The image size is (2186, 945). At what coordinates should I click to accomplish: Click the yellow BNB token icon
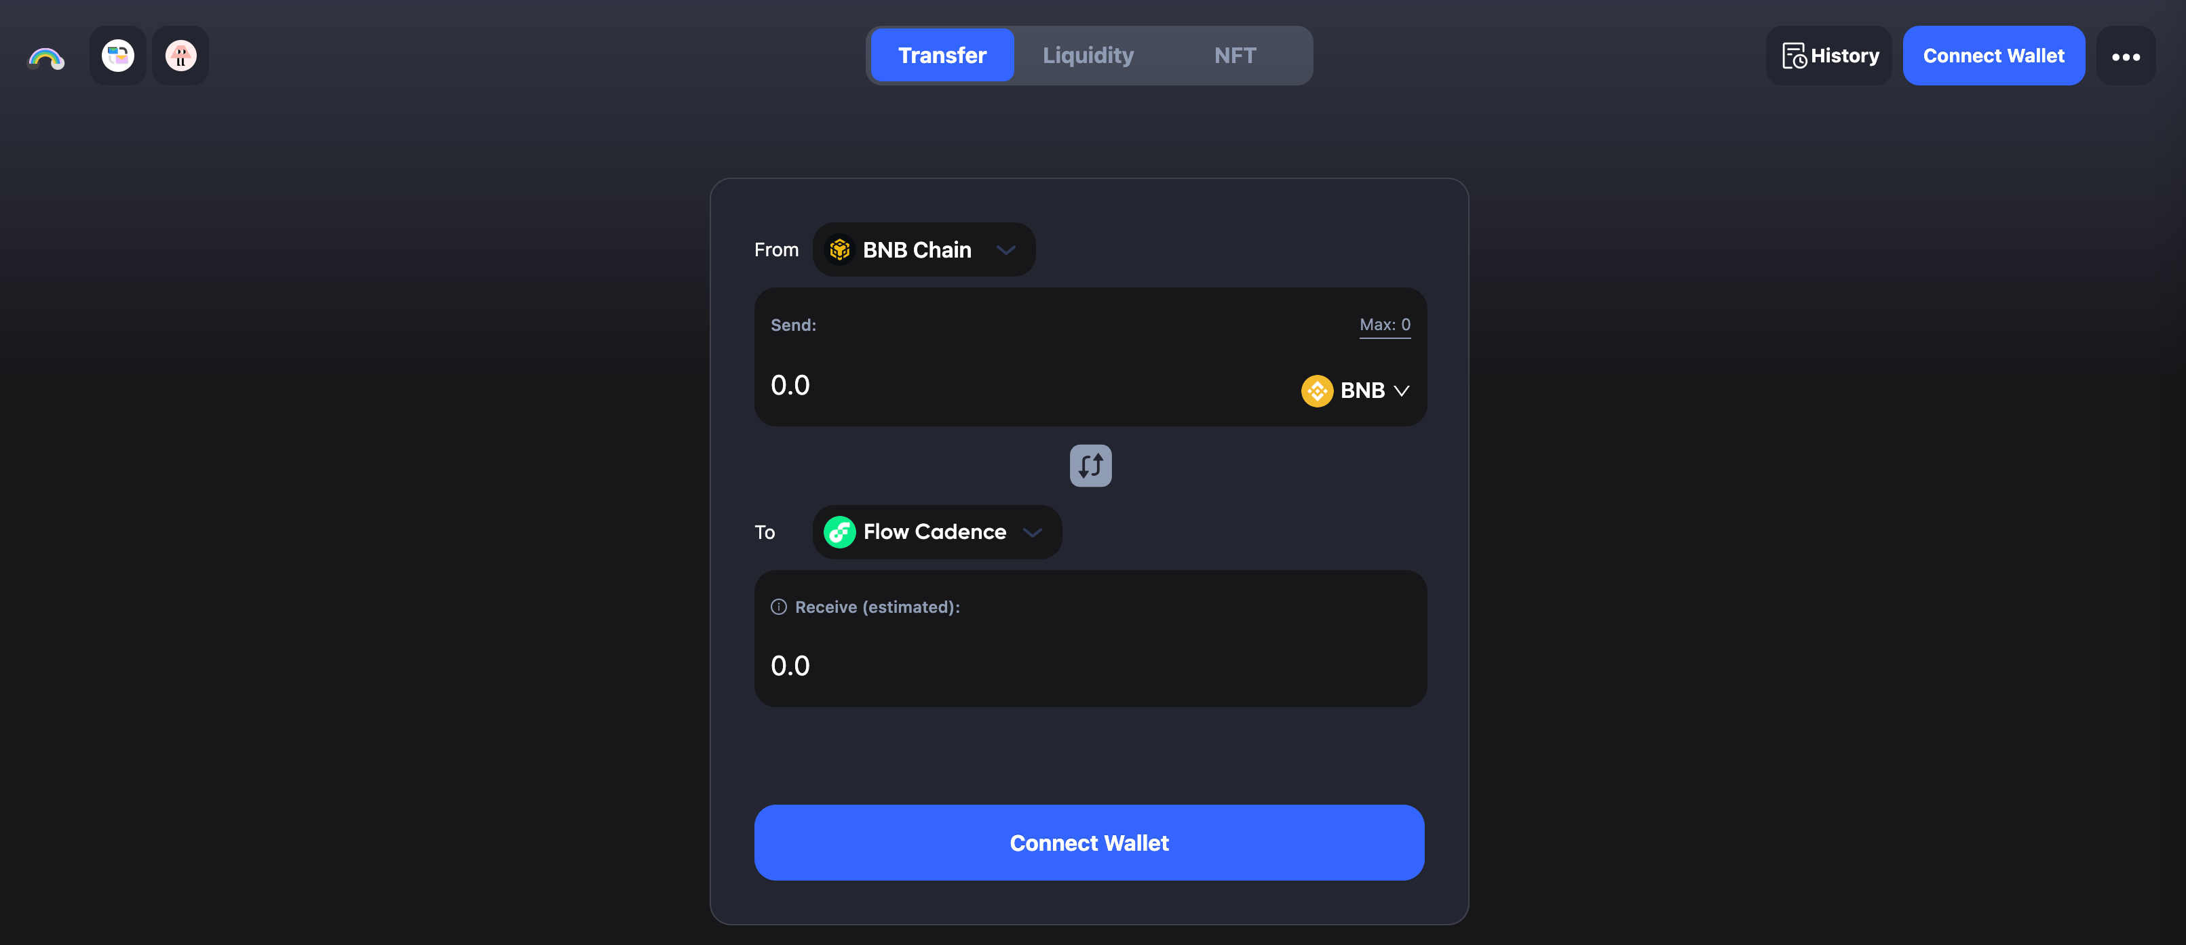(x=1317, y=390)
